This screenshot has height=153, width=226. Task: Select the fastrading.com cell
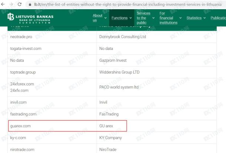point(52,114)
